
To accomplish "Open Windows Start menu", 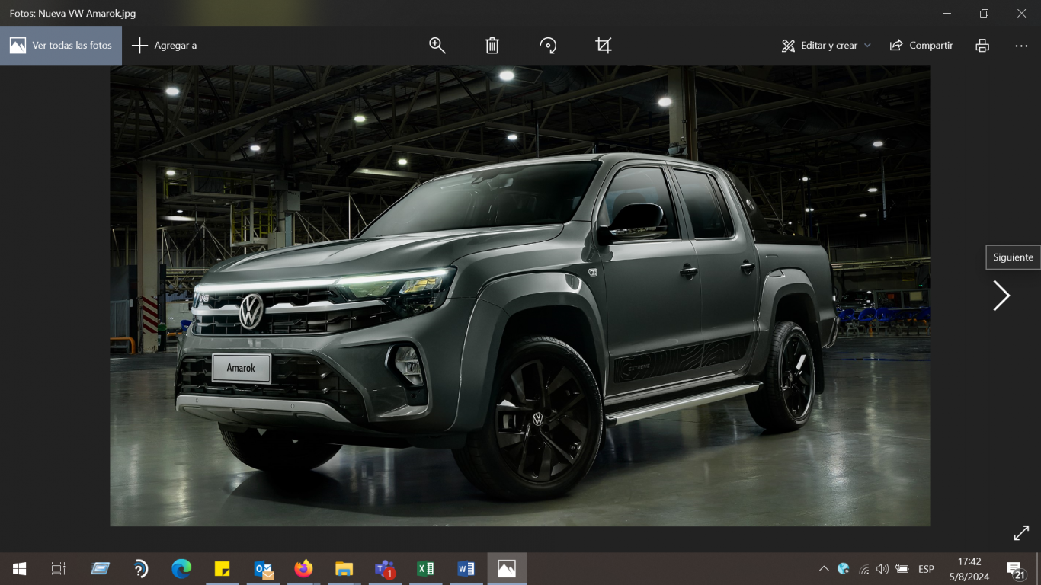I will [x=19, y=569].
